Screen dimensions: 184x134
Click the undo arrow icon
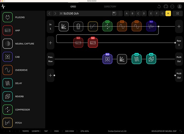point(159,7)
